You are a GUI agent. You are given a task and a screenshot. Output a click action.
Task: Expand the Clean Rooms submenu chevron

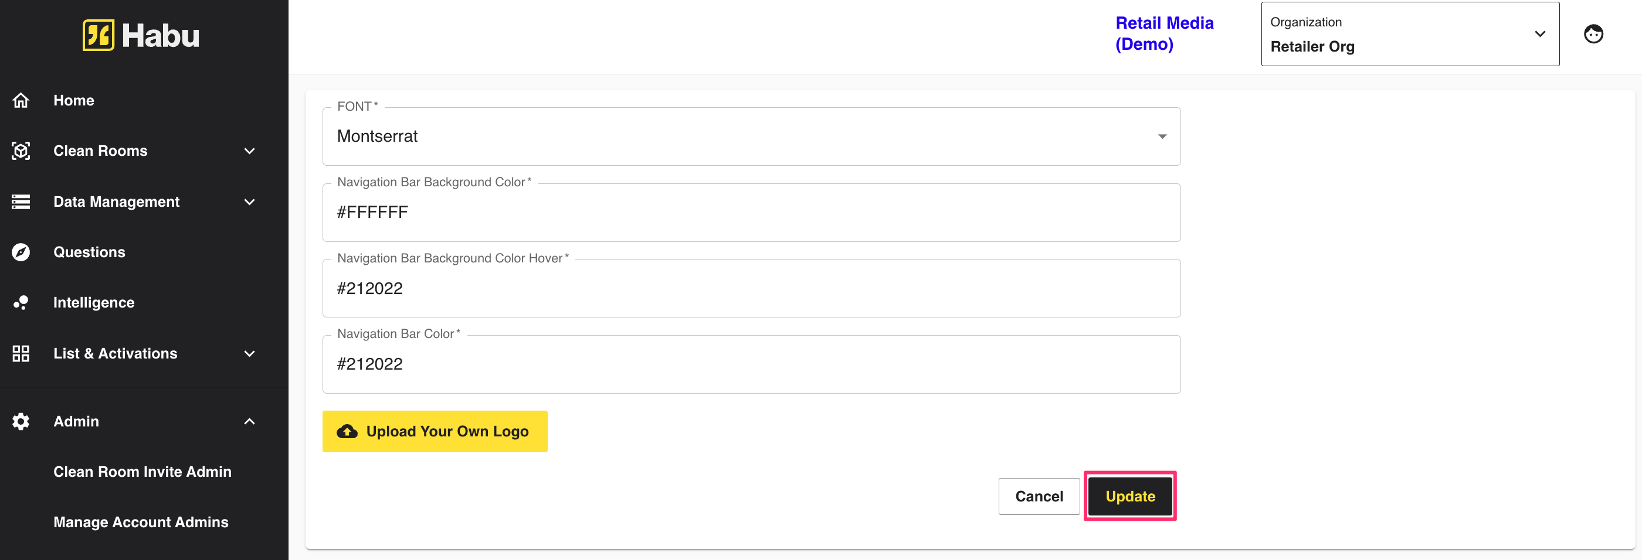(x=249, y=151)
